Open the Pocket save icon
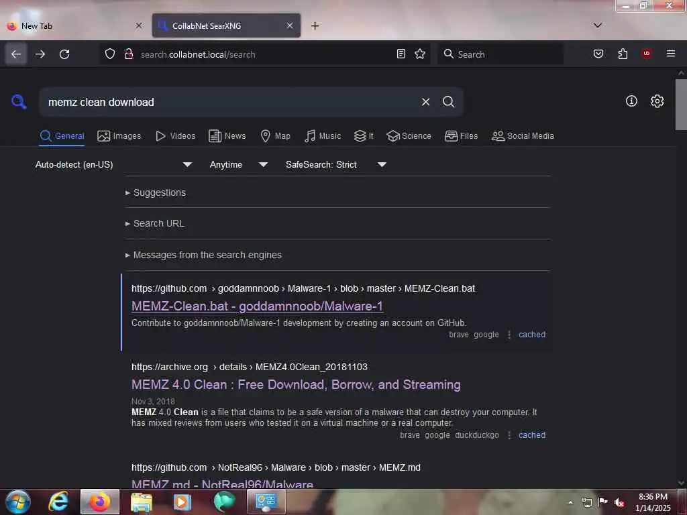This screenshot has height=515, width=687. pyautogui.click(x=598, y=54)
